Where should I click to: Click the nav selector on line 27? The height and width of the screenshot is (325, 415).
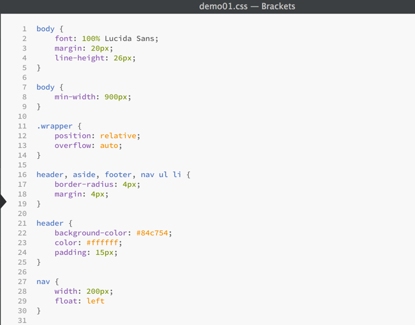43,282
